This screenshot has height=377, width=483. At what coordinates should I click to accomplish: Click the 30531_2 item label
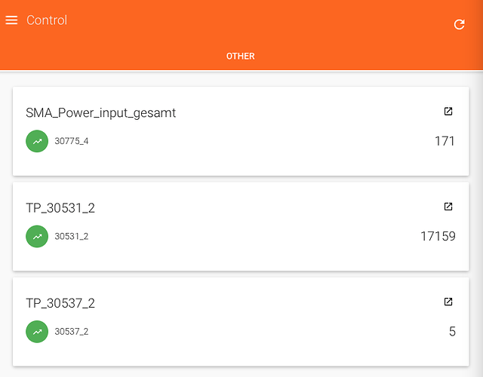click(x=72, y=236)
